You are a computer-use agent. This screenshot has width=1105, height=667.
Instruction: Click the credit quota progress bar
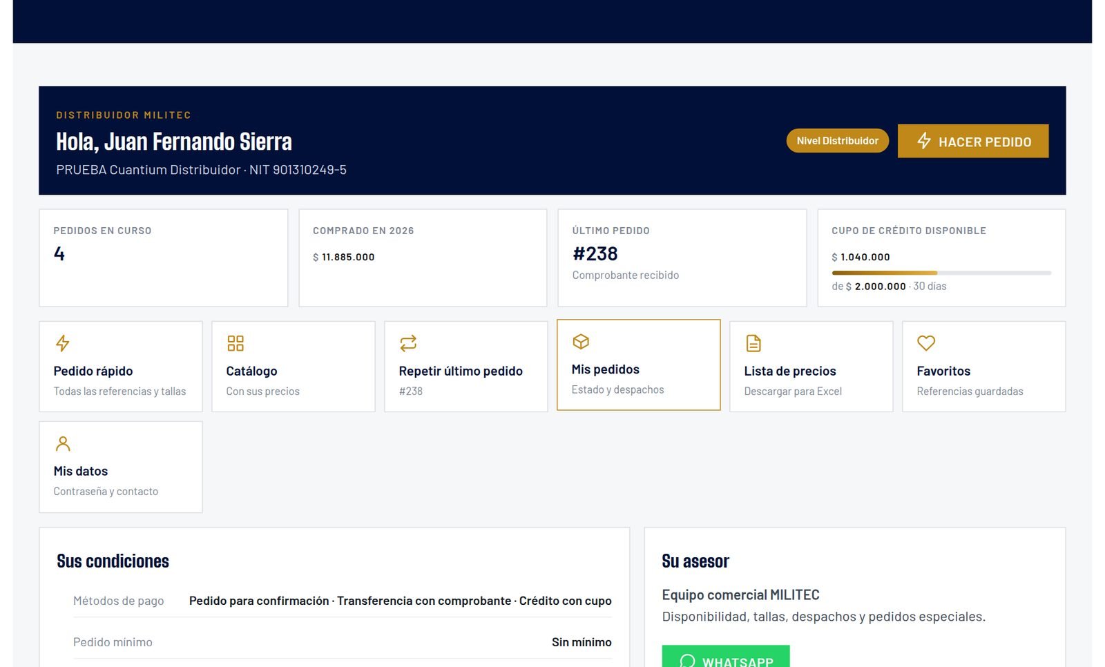click(941, 273)
